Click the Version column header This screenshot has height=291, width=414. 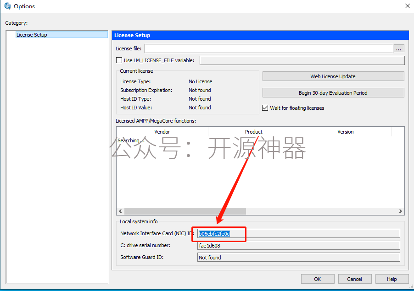[x=345, y=132]
